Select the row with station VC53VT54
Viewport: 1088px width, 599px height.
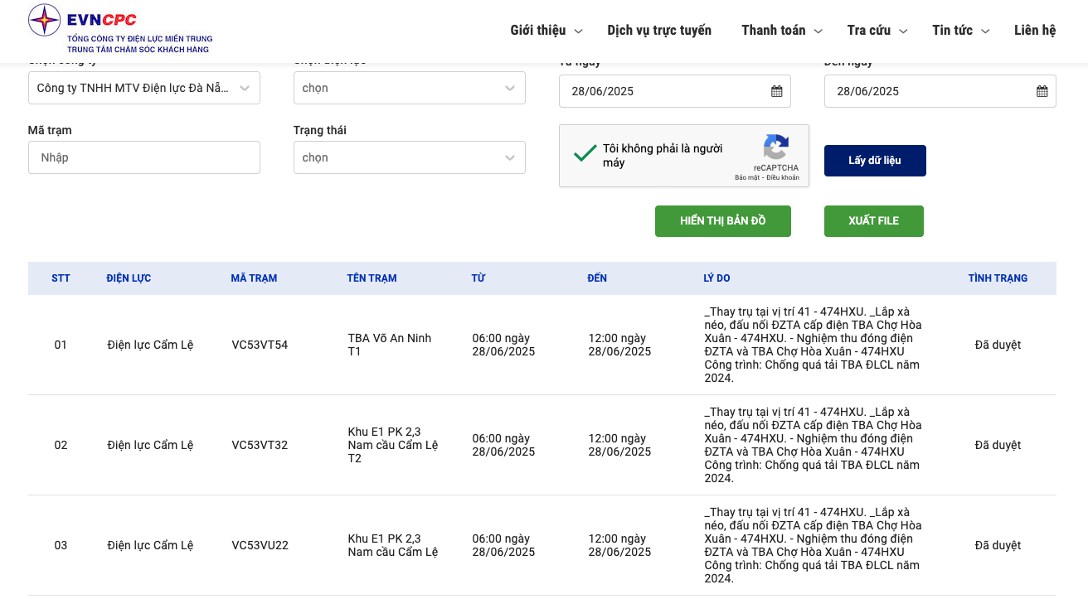click(x=260, y=345)
